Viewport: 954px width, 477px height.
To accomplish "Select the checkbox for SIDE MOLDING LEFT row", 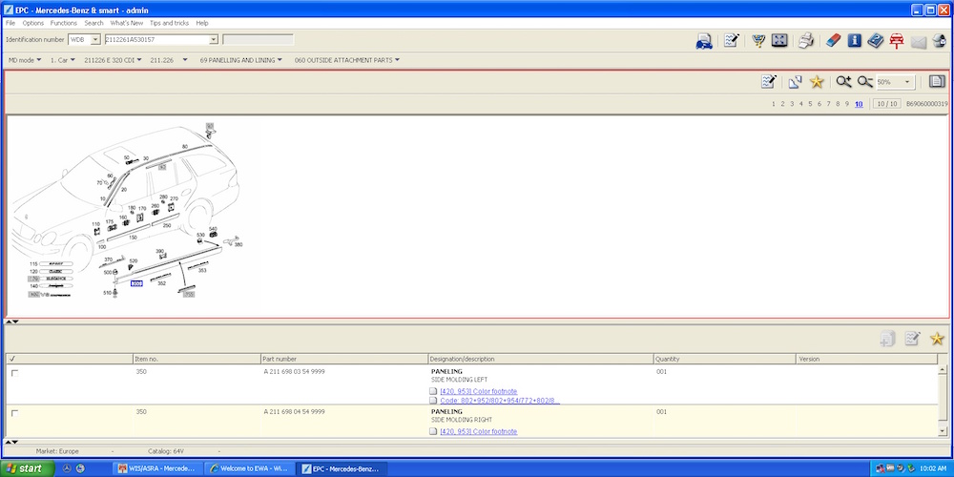I will click(x=14, y=373).
